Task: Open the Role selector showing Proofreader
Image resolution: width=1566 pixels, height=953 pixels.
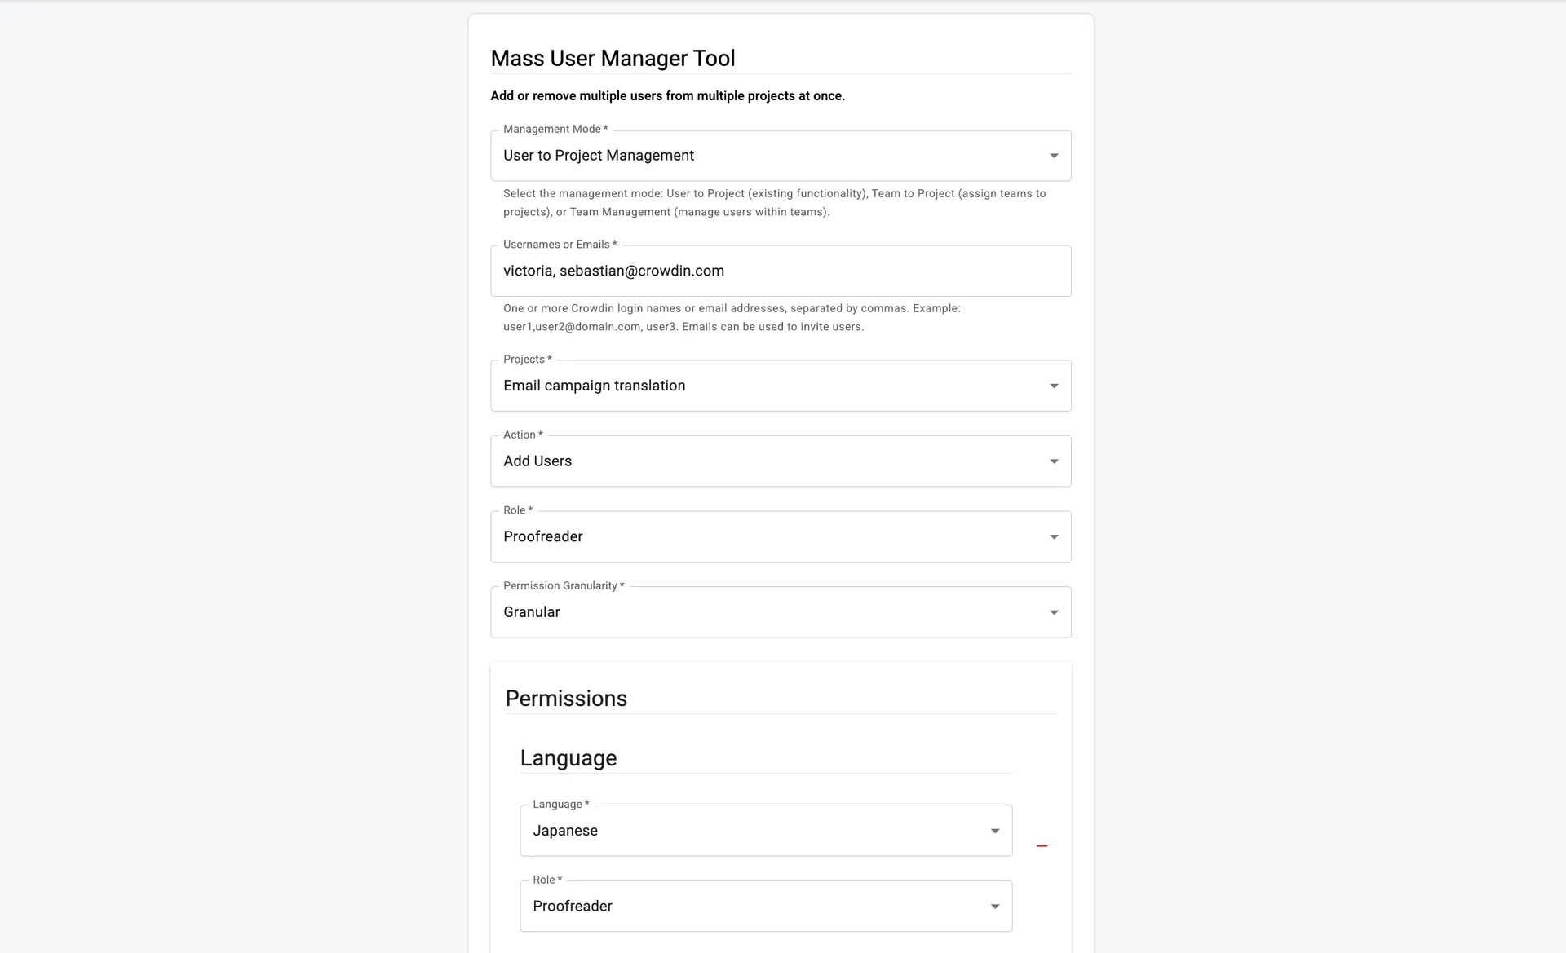Action: 734,536
